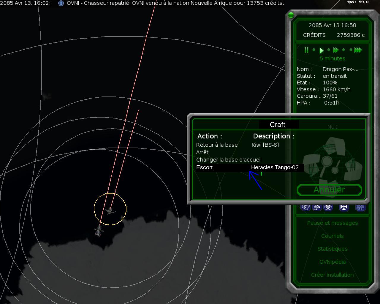Toggle the map icon with four triangles
This screenshot has width=380, height=304.
[x=344, y=207]
